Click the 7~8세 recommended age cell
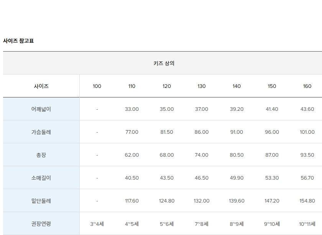The image size is (322, 235). tap(202, 224)
